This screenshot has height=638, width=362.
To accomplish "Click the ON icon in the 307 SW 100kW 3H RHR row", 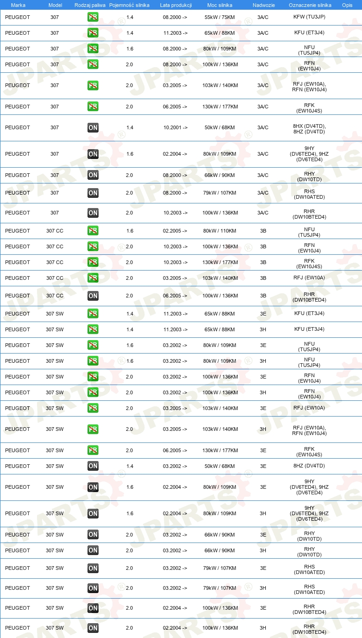I will 93,628.
